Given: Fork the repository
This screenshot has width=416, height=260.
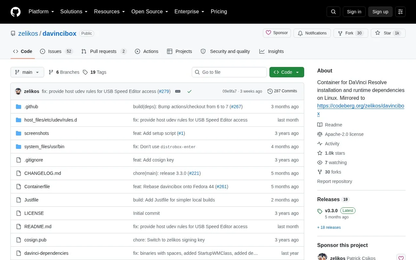Looking at the screenshot, I should 351,33.
